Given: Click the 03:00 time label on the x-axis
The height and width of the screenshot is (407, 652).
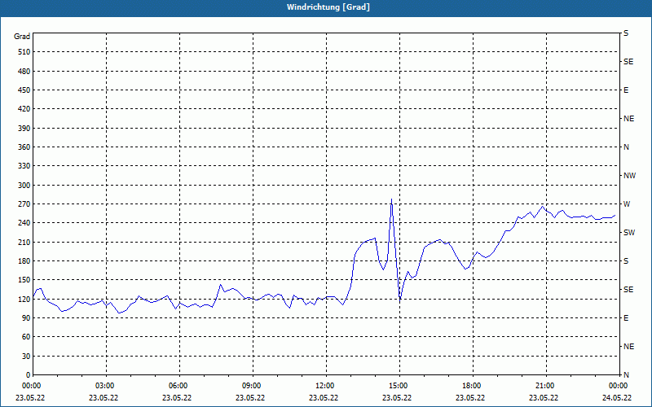Looking at the screenshot, I should click(x=106, y=386).
